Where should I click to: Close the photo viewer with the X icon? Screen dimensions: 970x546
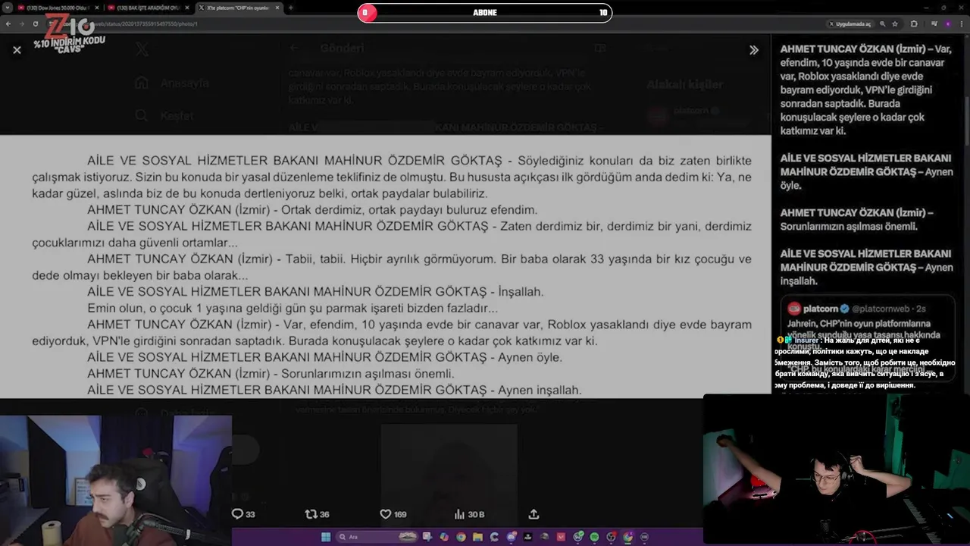(17, 49)
